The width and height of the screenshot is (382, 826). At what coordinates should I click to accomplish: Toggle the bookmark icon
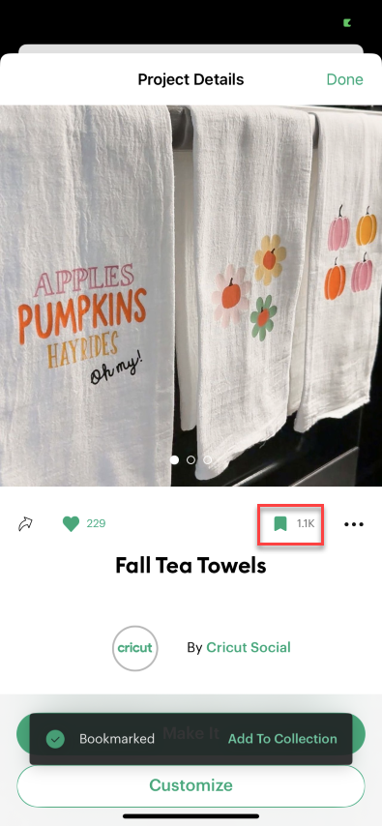coord(280,523)
